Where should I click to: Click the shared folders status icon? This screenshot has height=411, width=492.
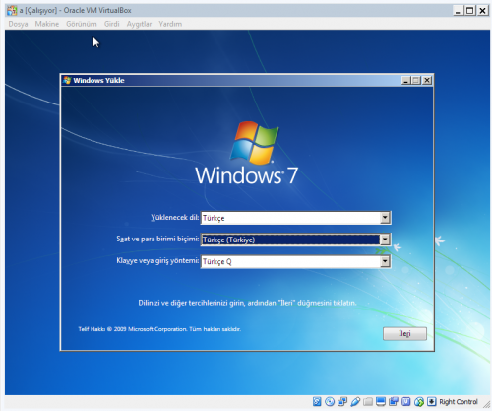(x=368, y=401)
